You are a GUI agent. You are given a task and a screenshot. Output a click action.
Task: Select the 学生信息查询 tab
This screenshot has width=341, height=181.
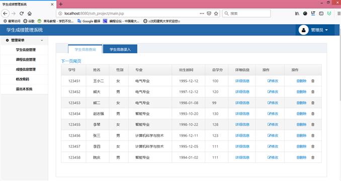point(86,49)
